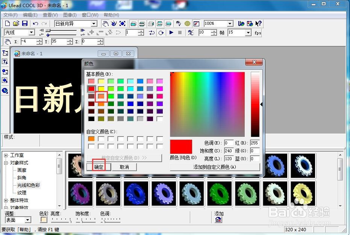This screenshot has height=235, width=350.
Task: Open the 文件(F) menu
Action: [x=11, y=15]
